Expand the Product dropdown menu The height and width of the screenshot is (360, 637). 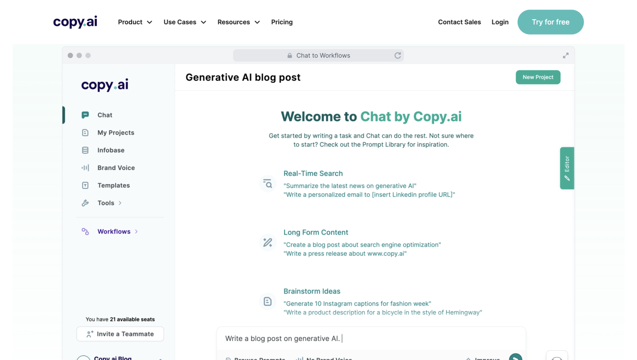pyautogui.click(x=135, y=22)
